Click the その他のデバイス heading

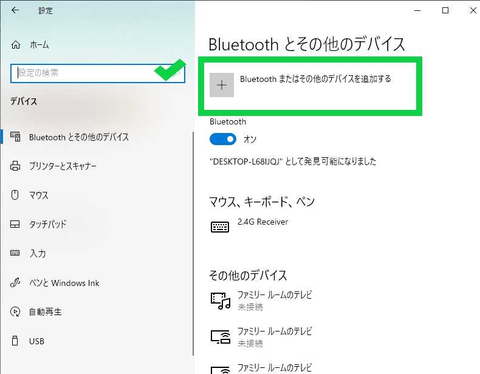pyautogui.click(x=248, y=275)
